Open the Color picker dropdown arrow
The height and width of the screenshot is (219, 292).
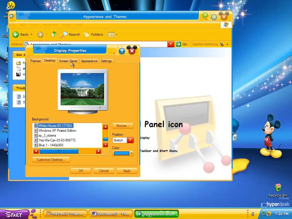131,153
